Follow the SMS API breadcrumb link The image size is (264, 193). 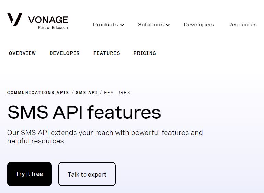click(x=87, y=93)
